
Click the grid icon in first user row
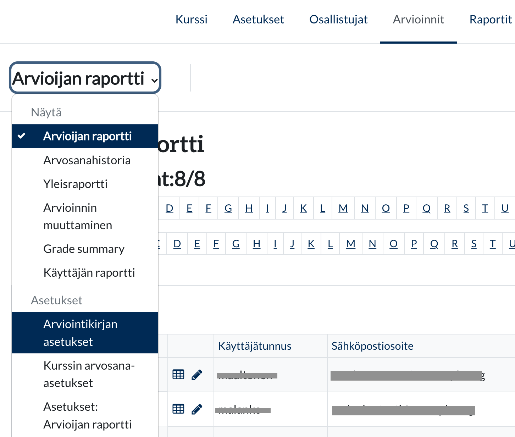coord(178,375)
